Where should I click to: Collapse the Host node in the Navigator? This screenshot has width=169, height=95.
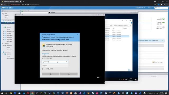click(2, 14)
